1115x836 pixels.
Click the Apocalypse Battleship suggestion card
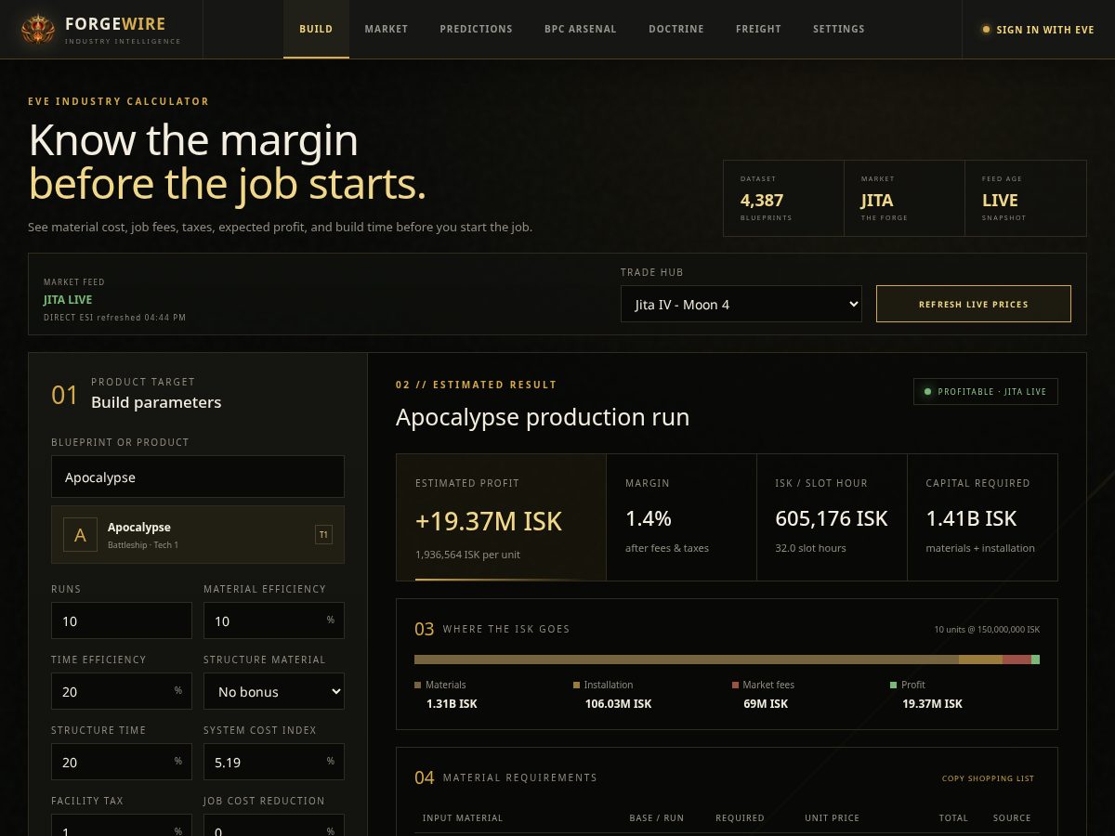(x=198, y=535)
